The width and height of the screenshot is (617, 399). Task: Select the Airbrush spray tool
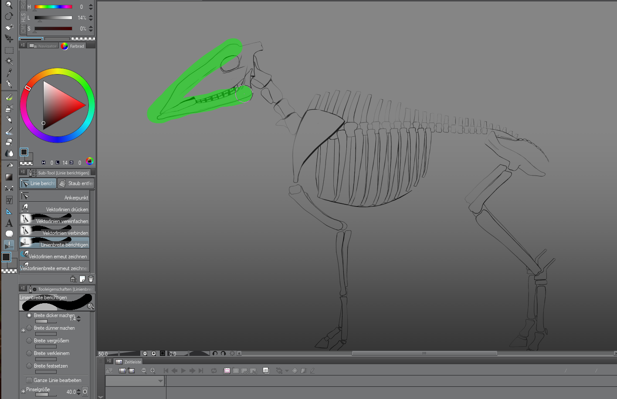point(9,108)
